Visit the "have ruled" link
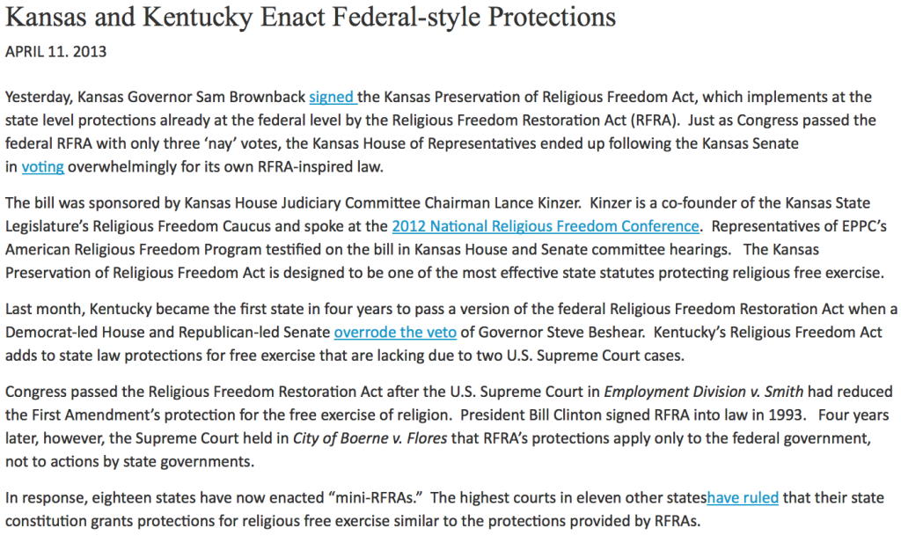This screenshot has height=543, width=901. click(x=743, y=497)
